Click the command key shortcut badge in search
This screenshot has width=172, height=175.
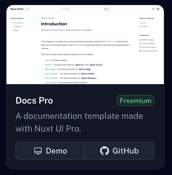click(105, 9)
